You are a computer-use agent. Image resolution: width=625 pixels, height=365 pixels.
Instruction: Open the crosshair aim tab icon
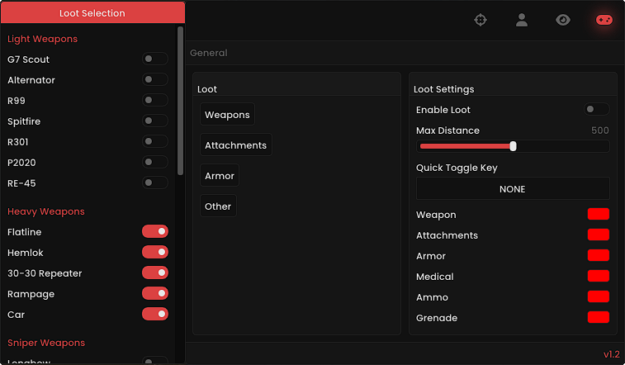pyautogui.click(x=481, y=20)
